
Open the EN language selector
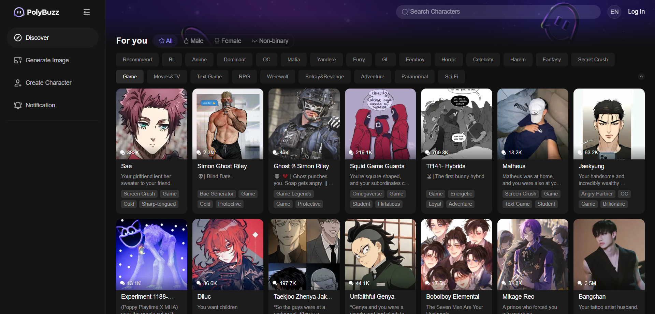(x=614, y=12)
